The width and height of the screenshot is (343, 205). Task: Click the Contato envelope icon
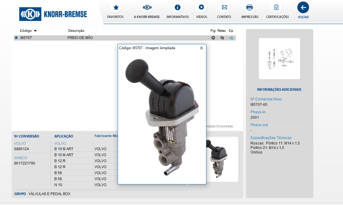[224, 7]
